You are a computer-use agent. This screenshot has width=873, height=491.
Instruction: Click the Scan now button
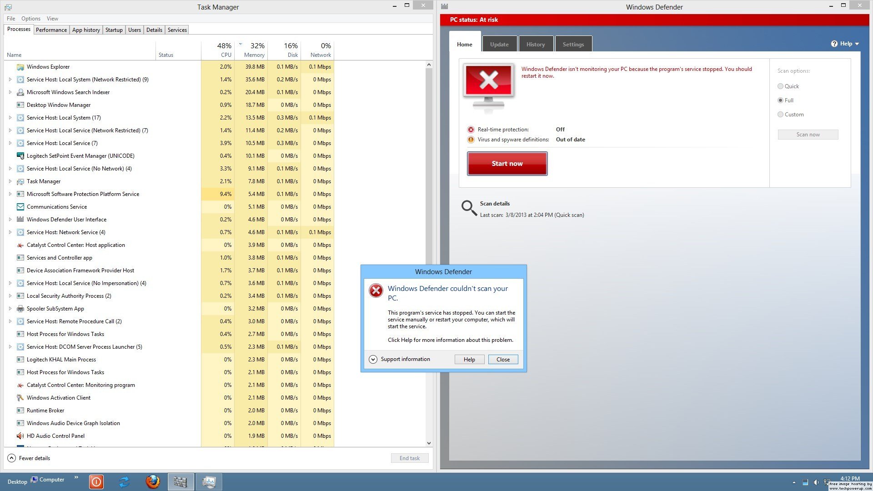coord(808,135)
